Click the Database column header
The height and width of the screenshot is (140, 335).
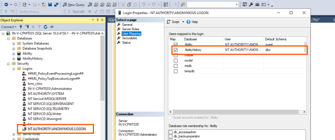tap(203, 39)
